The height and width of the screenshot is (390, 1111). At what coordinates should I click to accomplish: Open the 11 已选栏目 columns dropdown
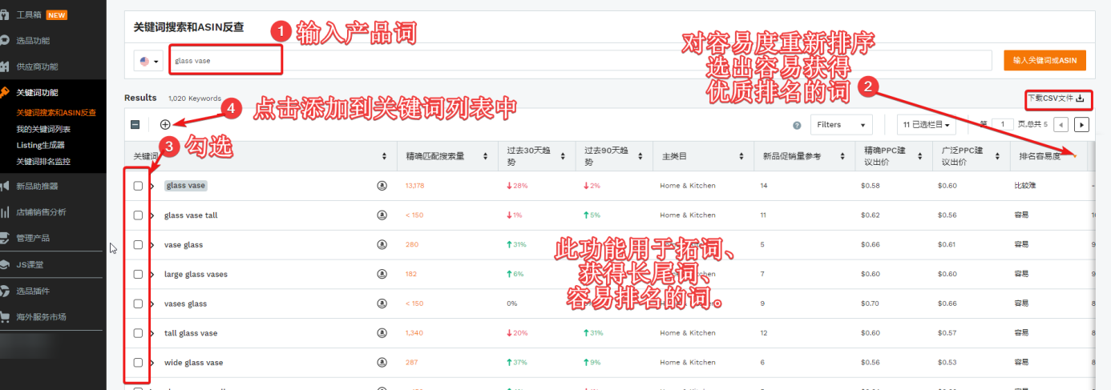point(927,125)
